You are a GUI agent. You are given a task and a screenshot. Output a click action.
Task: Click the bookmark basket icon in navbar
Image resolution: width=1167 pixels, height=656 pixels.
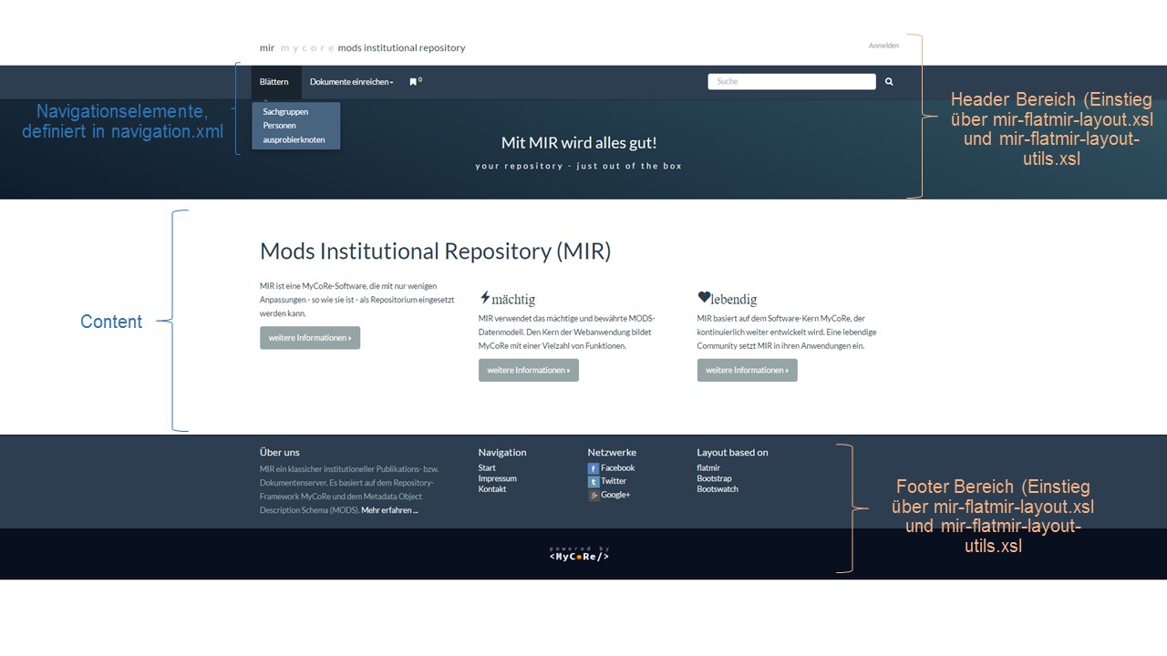click(413, 82)
